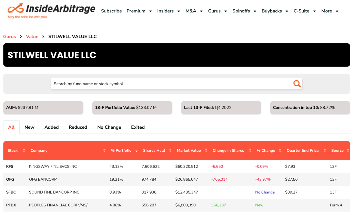The height and width of the screenshot is (215, 353).
Task: Click OFG BANCORP company name
Action: [43, 179]
